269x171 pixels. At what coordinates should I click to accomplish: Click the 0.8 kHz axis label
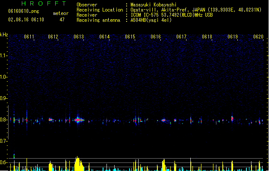(3, 120)
